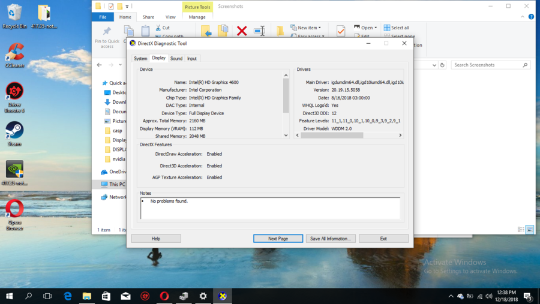
Task: Click the Help button
Action: [x=156, y=239]
